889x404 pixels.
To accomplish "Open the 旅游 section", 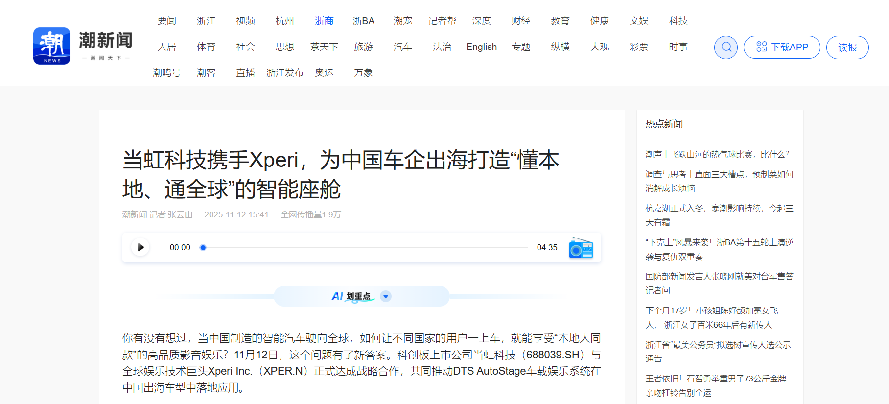I will coord(364,47).
